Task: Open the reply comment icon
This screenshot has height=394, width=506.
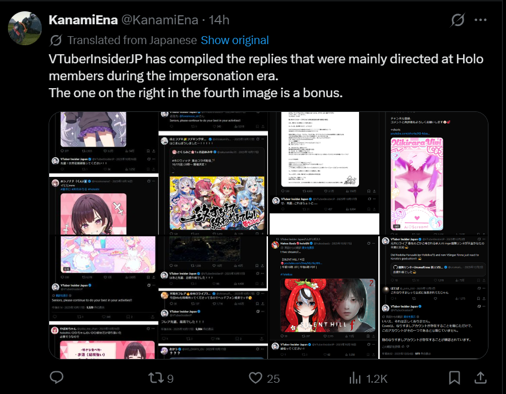Action: point(57,378)
